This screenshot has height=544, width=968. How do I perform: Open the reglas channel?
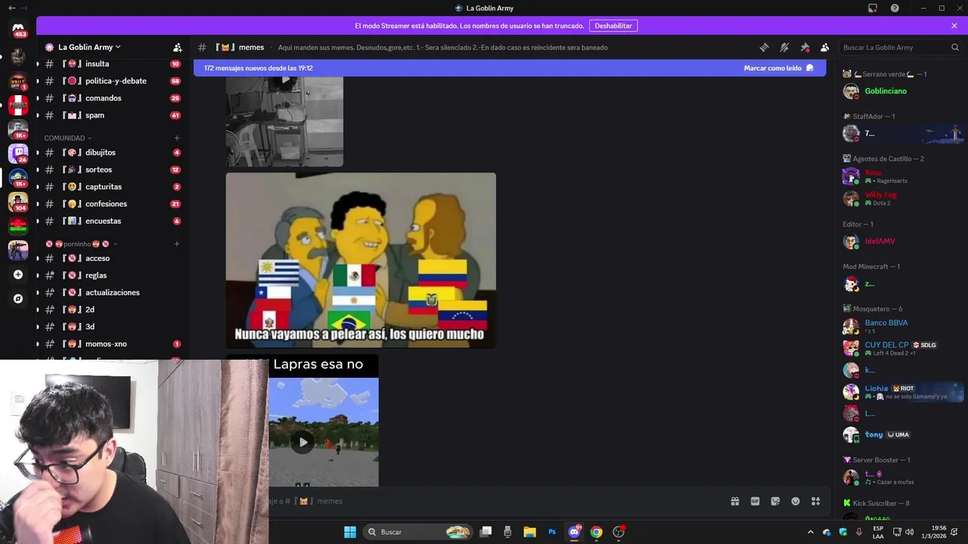tap(113, 276)
